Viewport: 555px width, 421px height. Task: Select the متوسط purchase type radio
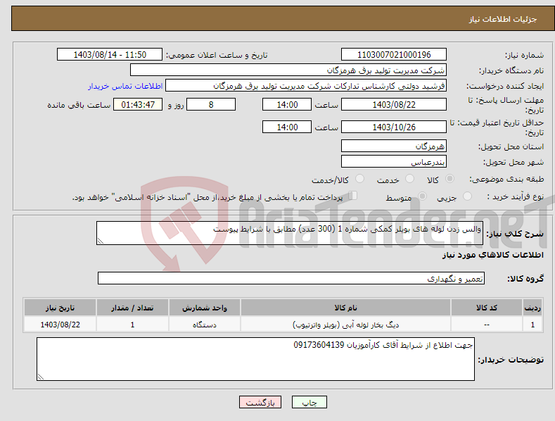(x=422, y=196)
